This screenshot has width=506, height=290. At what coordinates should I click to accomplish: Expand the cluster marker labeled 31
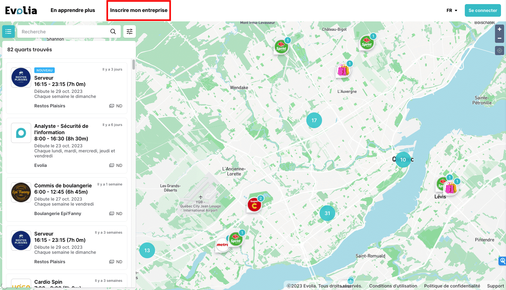coord(327,213)
